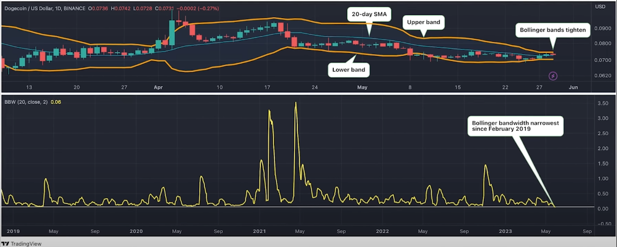617x247 pixels.
Task: Click the 15 date label on time axis
Action: tap(458, 87)
